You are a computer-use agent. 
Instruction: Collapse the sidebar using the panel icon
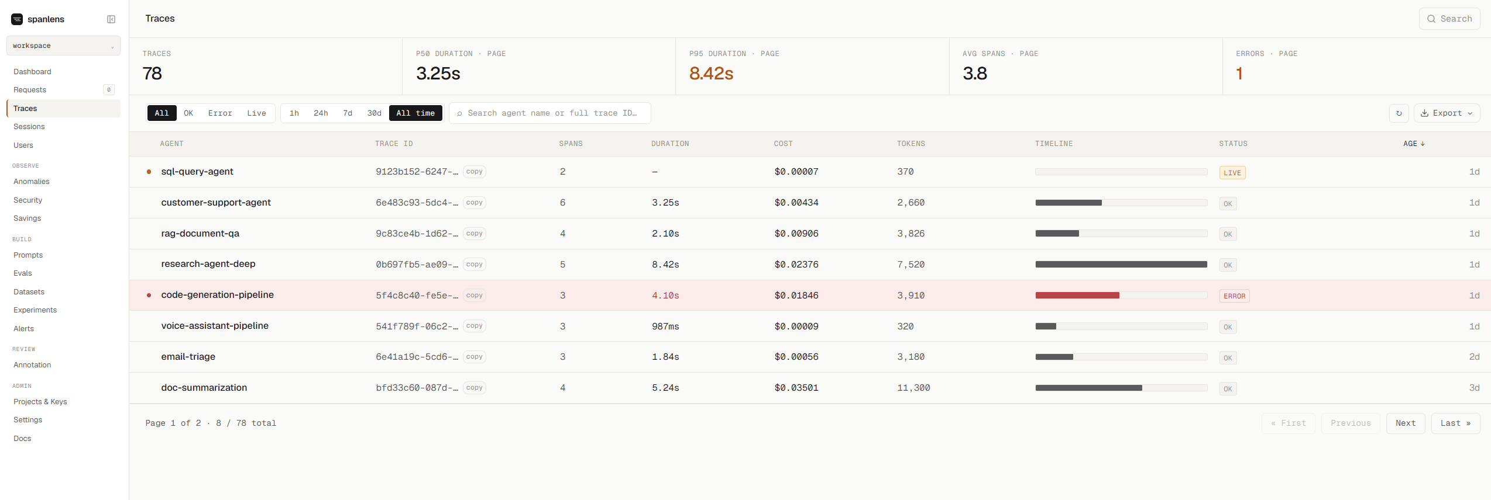tap(111, 19)
